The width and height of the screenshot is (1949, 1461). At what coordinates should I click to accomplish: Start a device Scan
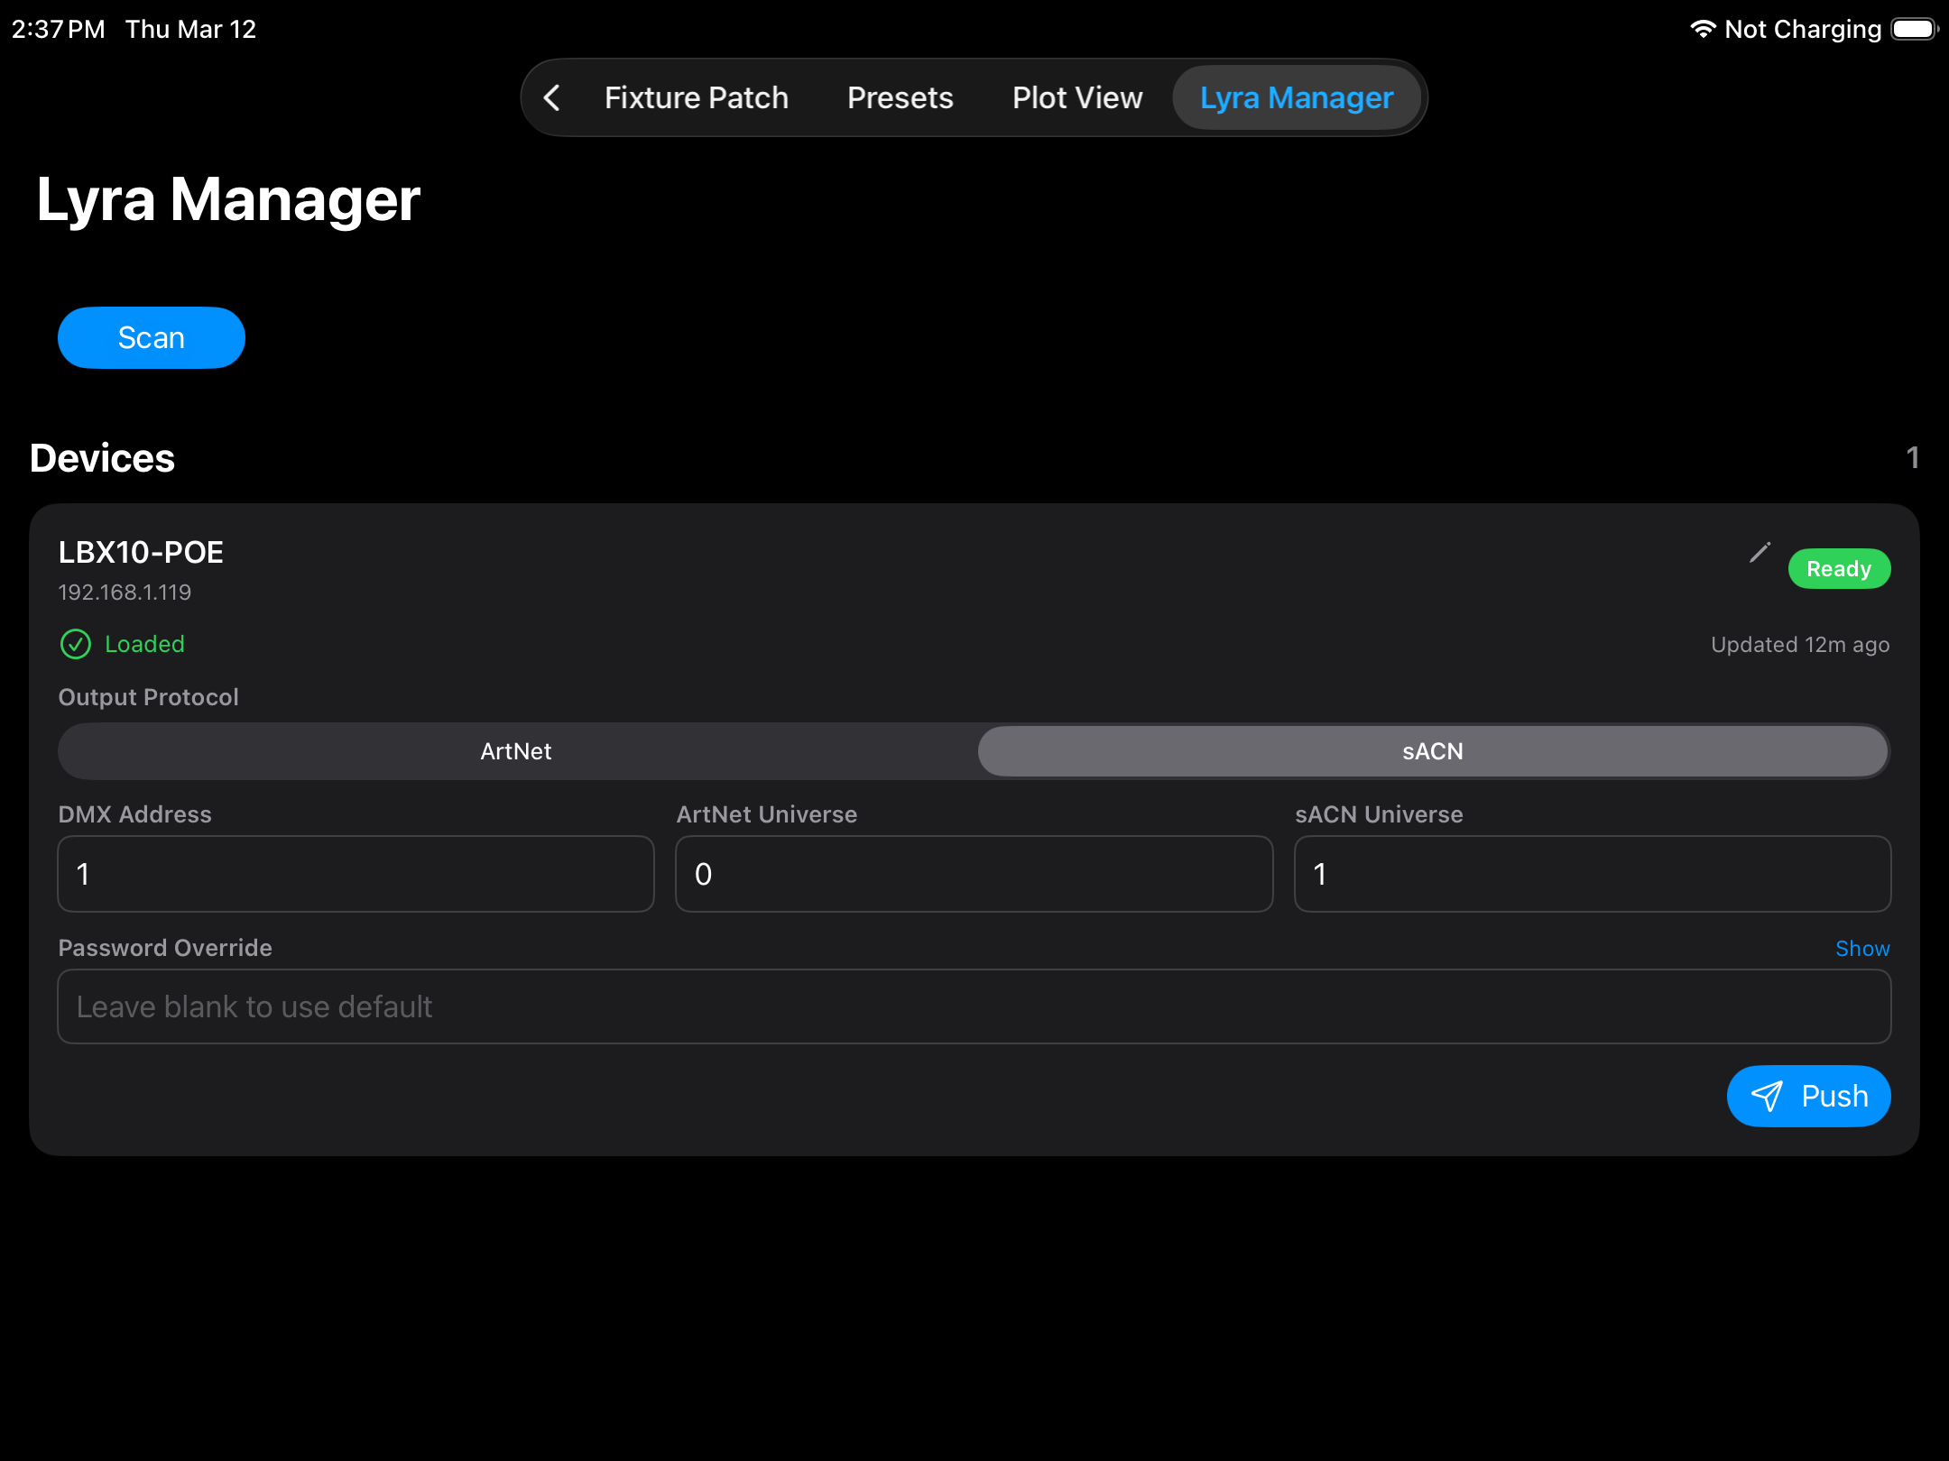coord(152,337)
